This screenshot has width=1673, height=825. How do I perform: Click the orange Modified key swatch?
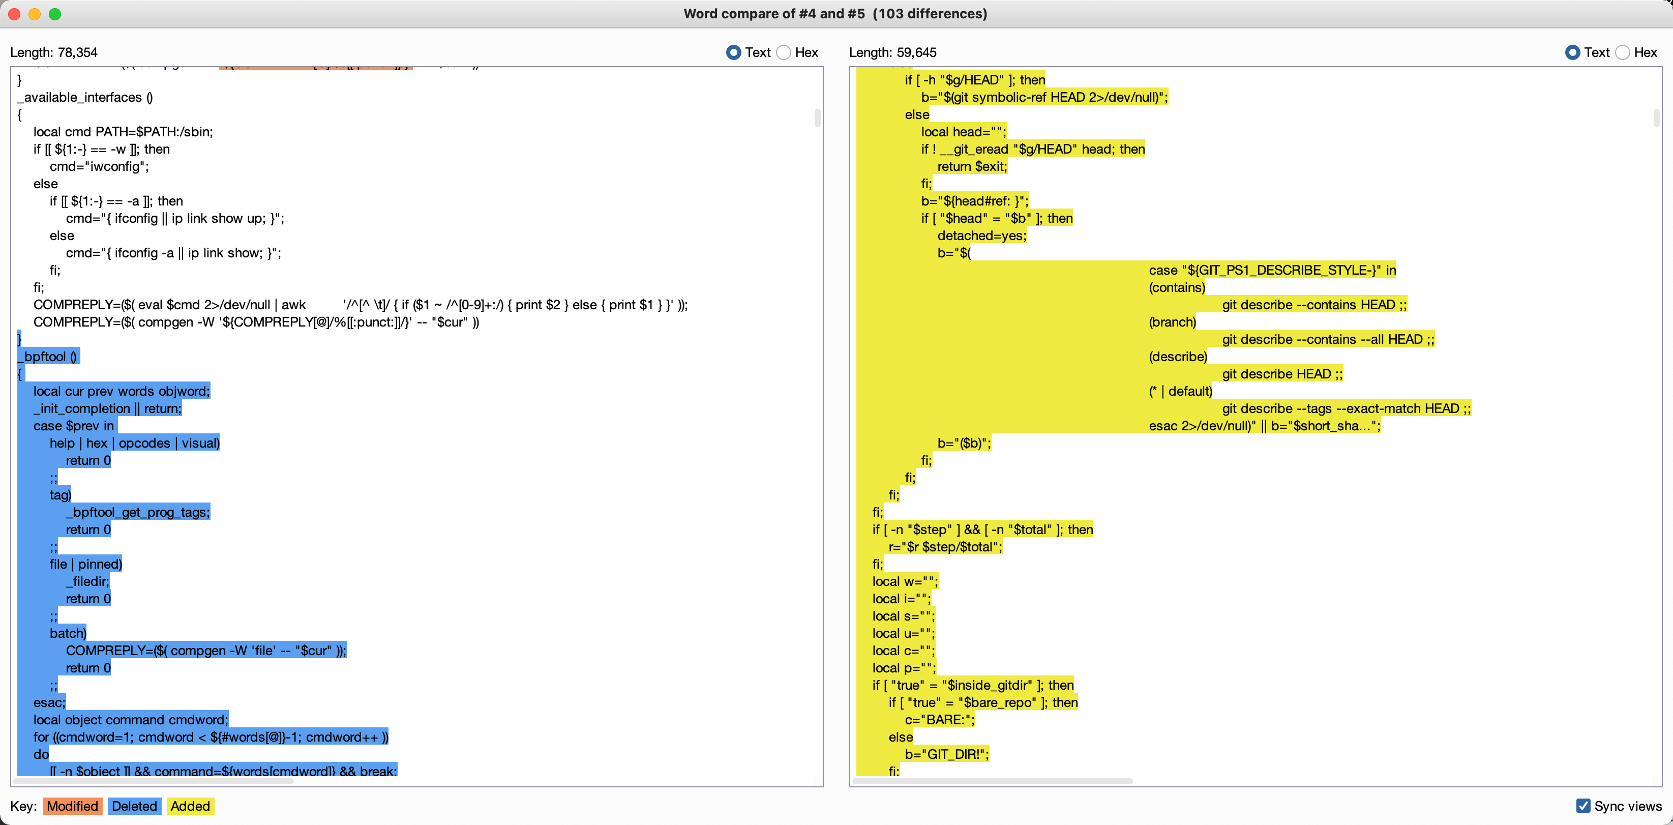(x=72, y=806)
